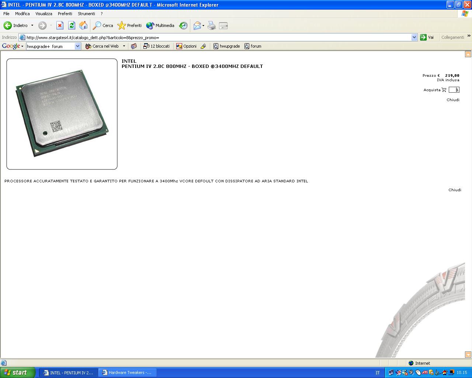
Task: Click the mouse tray icon
Action: (418, 372)
